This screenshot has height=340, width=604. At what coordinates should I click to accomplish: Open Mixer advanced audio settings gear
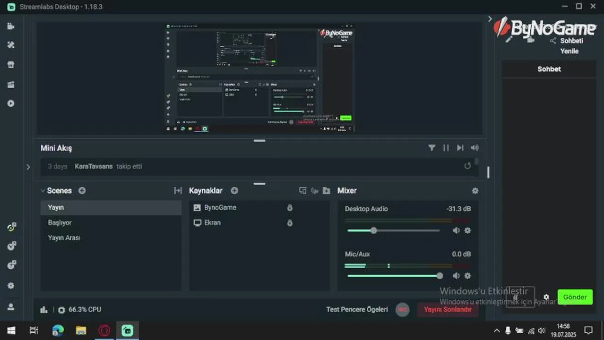(475, 190)
